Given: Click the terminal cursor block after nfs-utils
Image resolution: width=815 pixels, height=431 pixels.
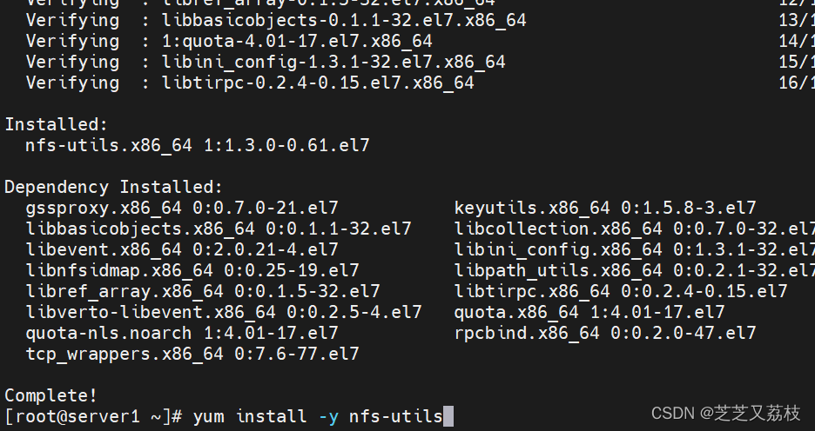Looking at the screenshot, I should (448, 417).
